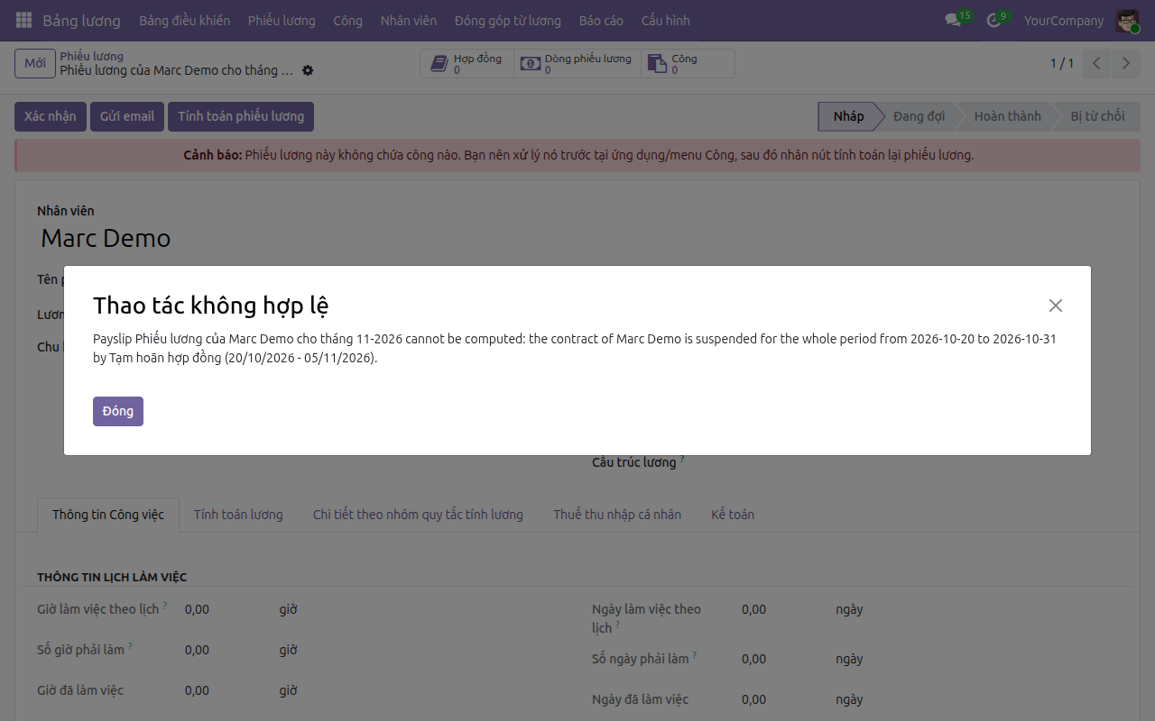The width and height of the screenshot is (1155, 721).
Task: Select the Hoàn thành status stage
Action: point(1007,116)
